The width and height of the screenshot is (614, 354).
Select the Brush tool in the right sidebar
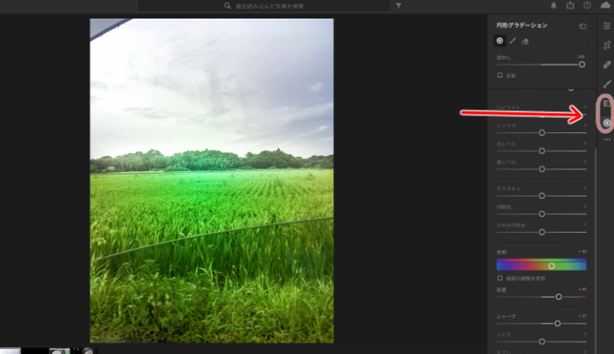(x=606, y=83)
